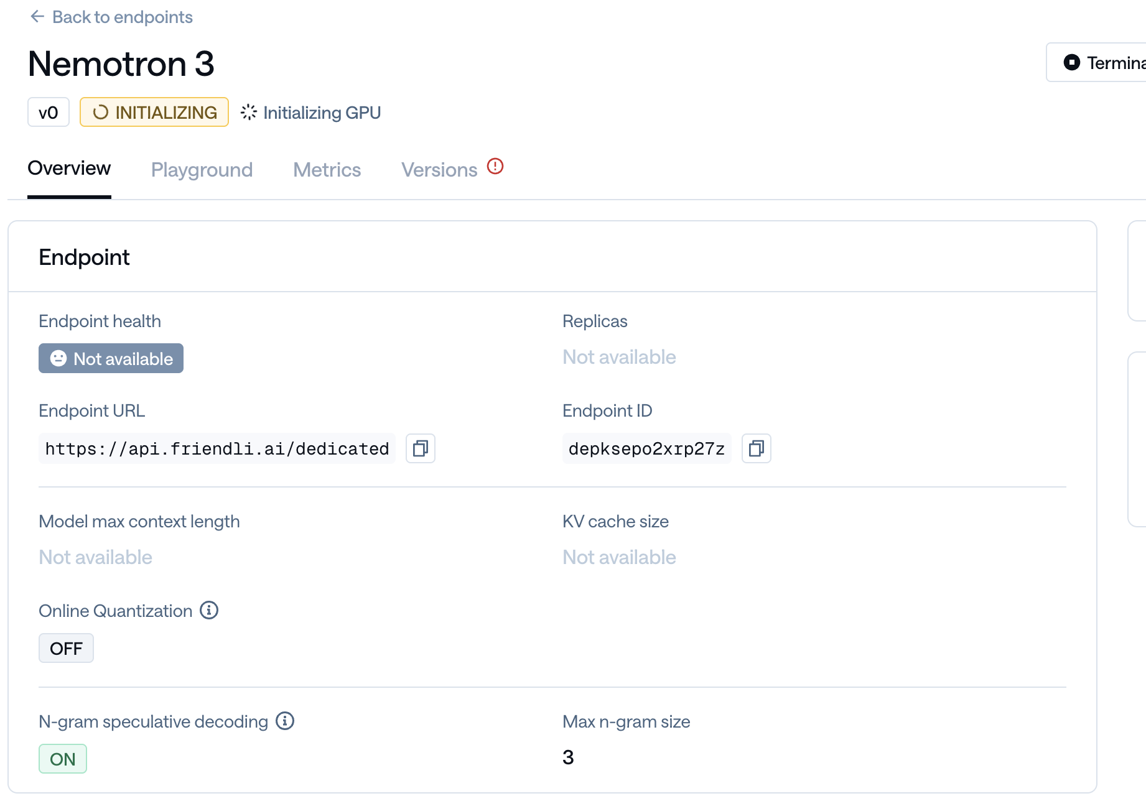Click the Online Quantization OFF badge
The image size is (1146, 796).
(66, 648)
